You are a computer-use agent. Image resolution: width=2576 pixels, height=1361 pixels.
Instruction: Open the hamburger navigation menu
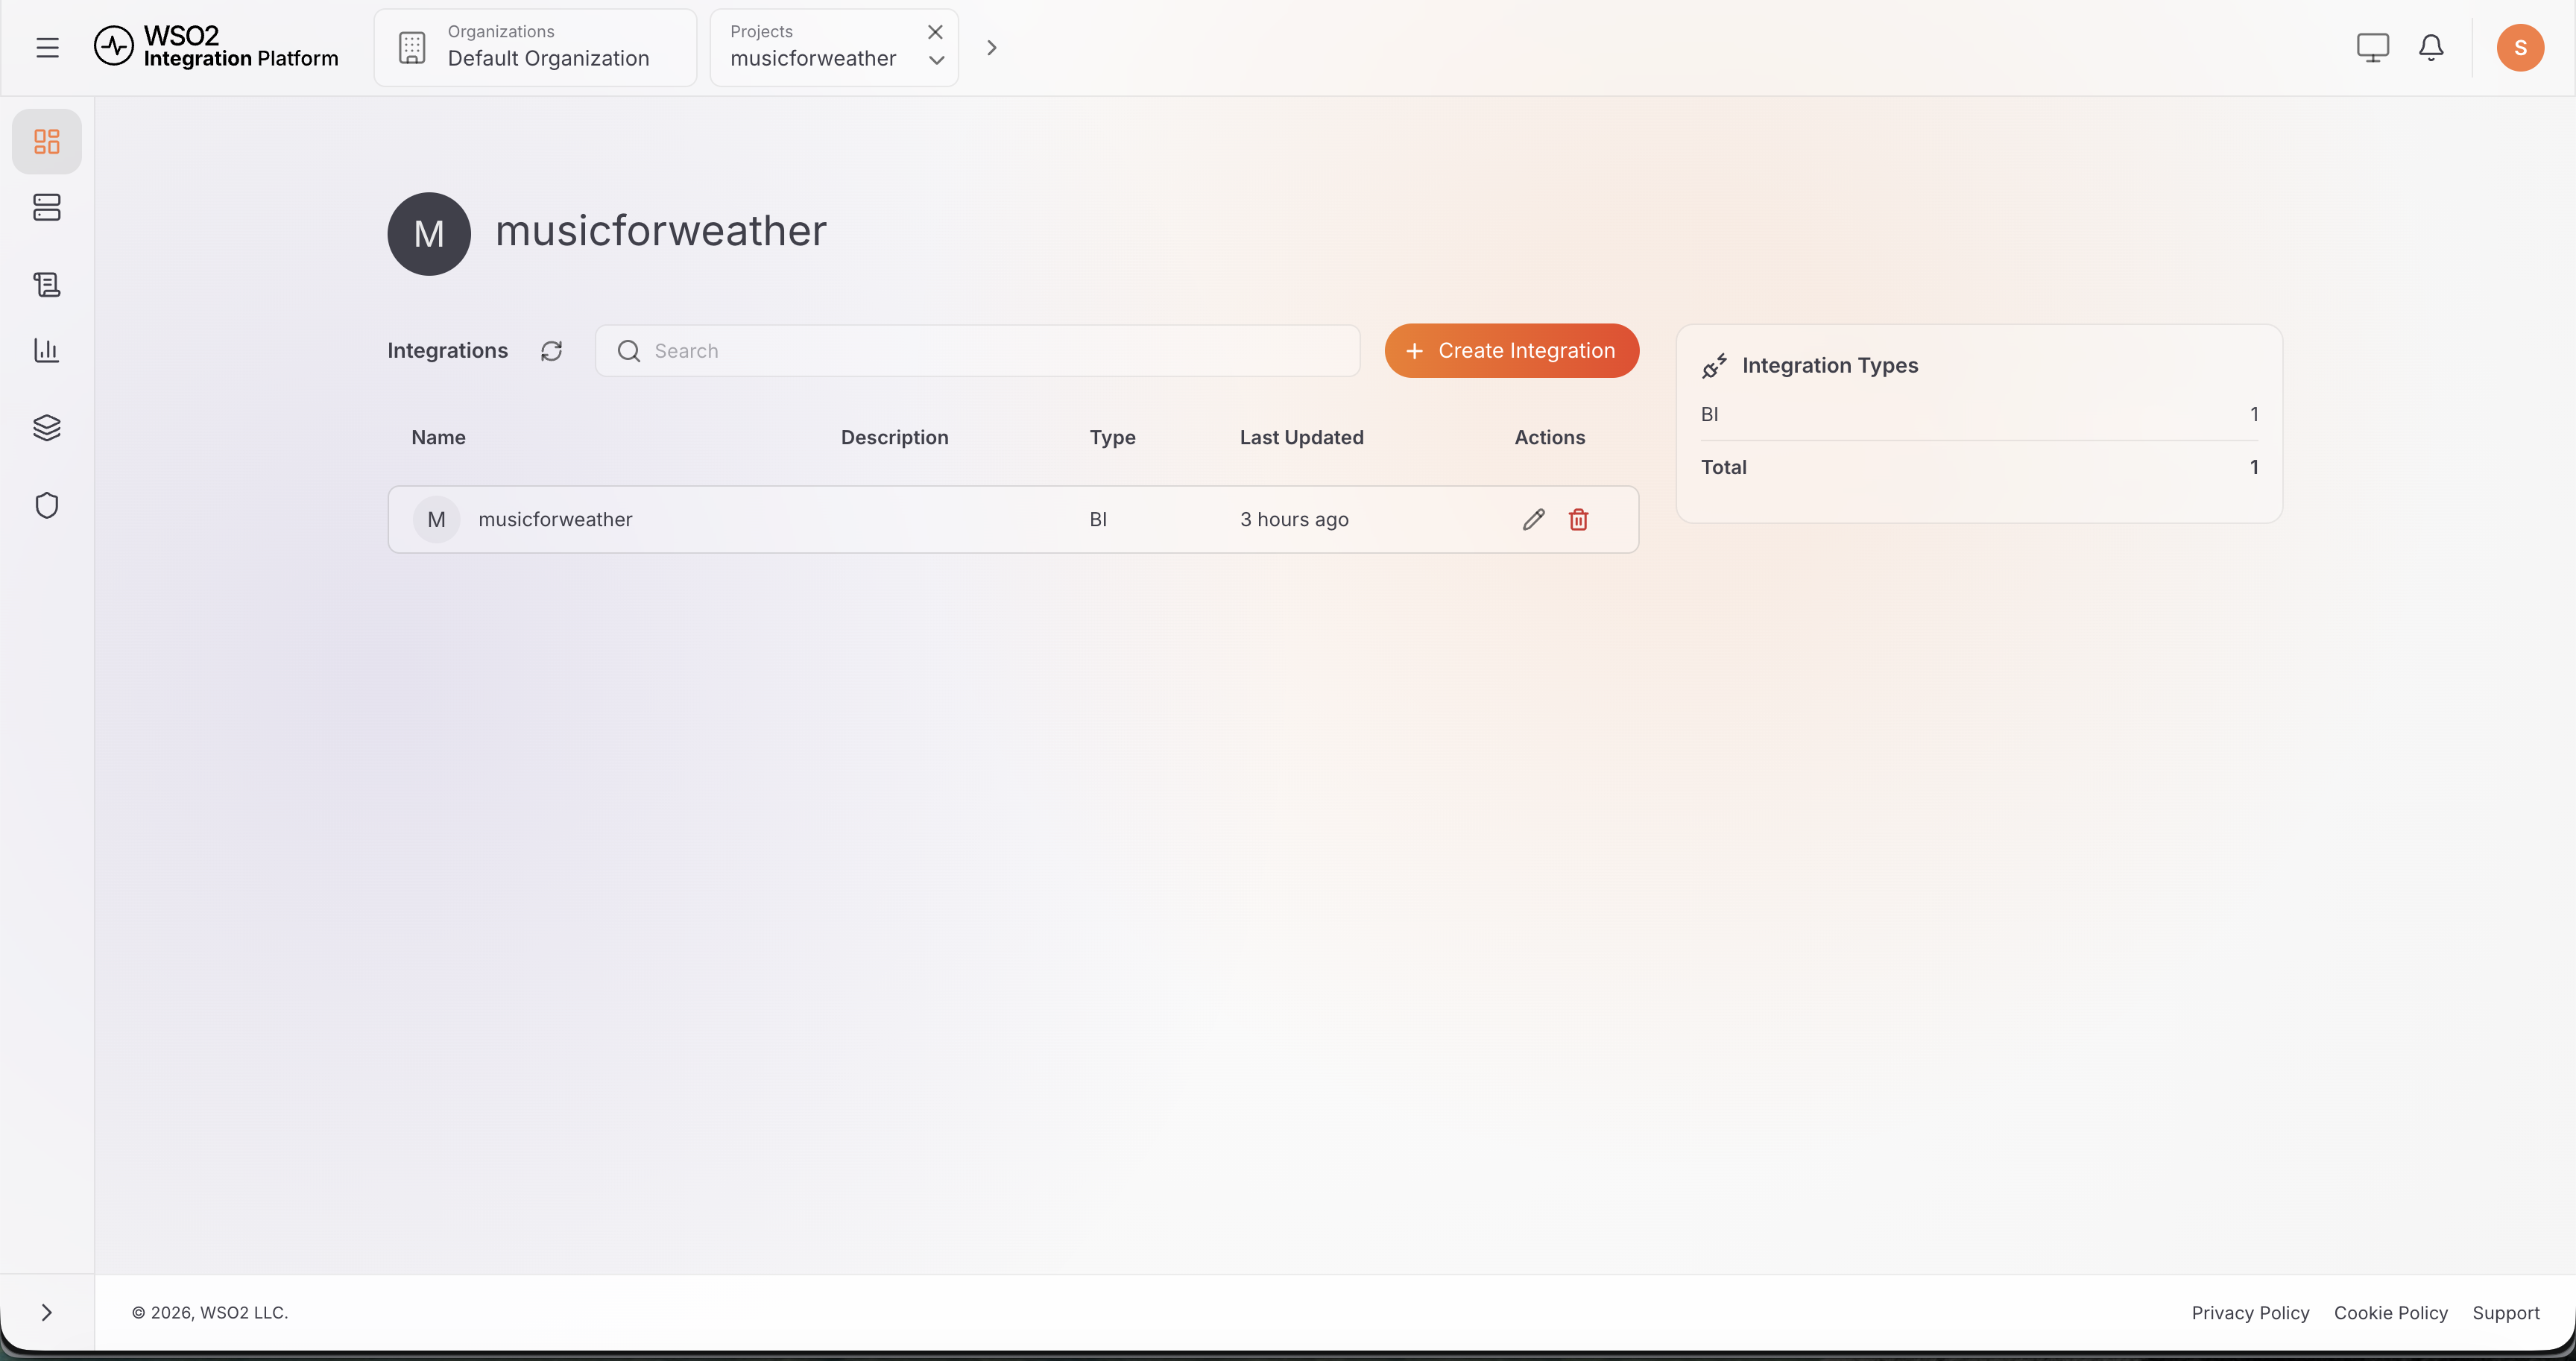click(x=47, y=47)
